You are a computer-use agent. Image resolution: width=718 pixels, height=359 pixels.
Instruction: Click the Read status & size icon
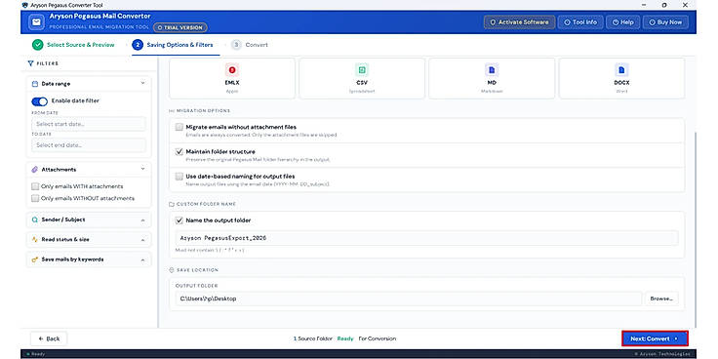click(35, 239)
